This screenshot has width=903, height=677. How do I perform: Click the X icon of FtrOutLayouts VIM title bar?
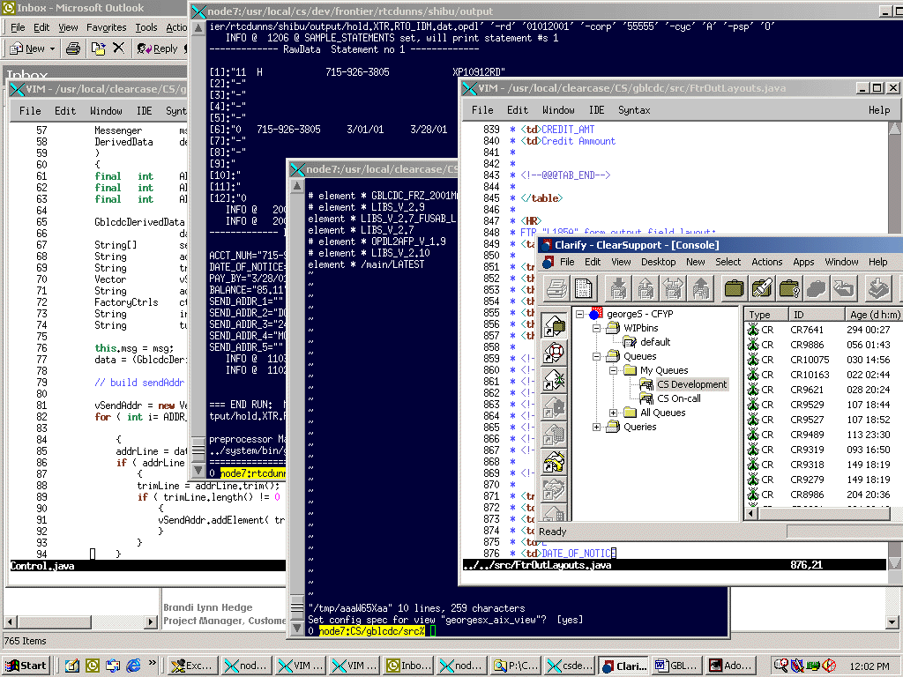[x=470, y=88]
